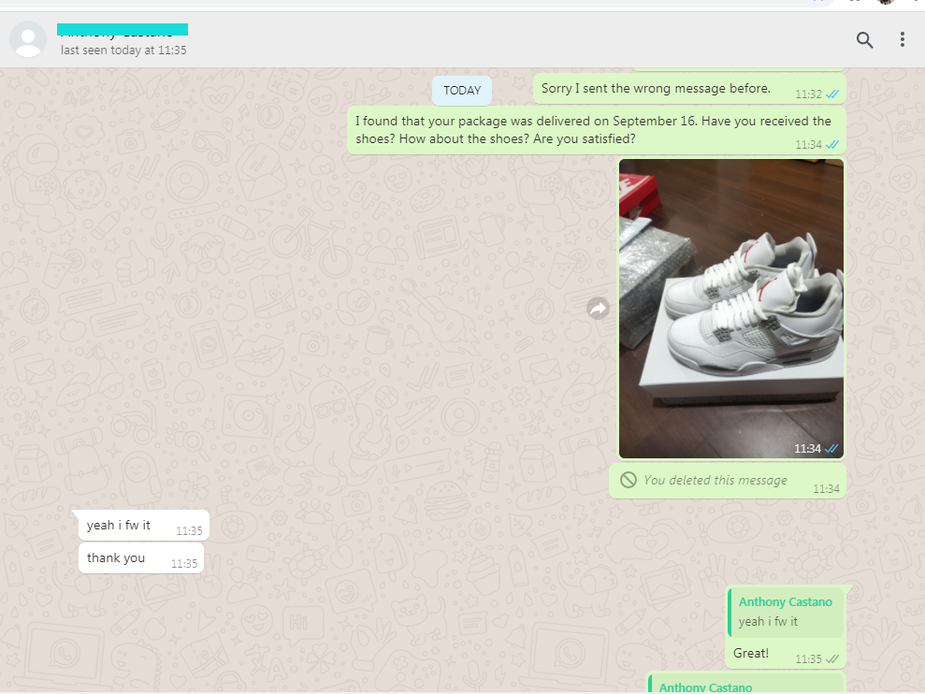
Task: Open the contact's profile avatar
Action: pyautogui.click(x=28, y=39)
